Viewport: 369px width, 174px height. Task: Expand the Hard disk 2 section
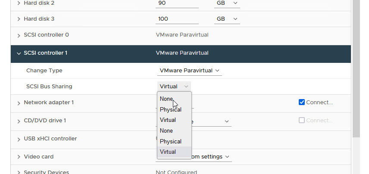pyautogui.click(x=19, y=3)
